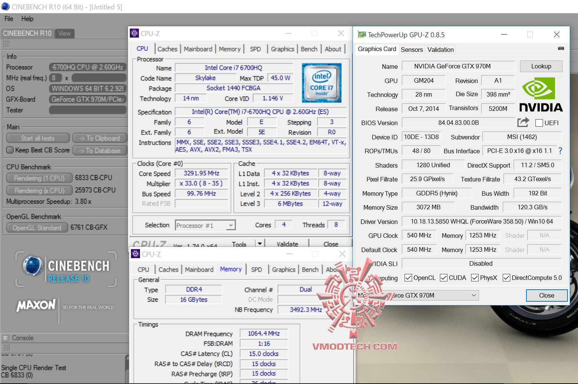578x384 pixels.
Task: Open the GPU selection dropdown in GPU-Z
Action: [417, 295]
